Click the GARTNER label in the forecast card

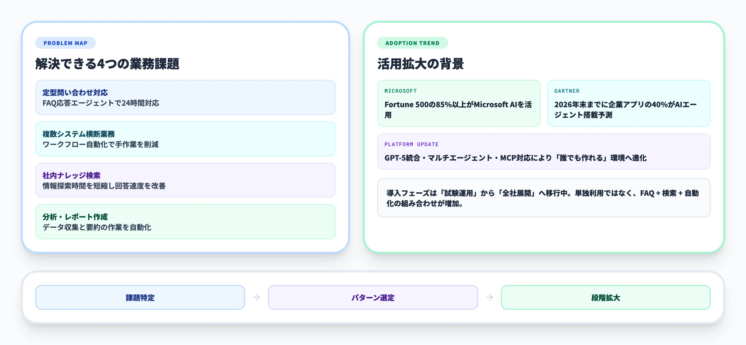[x=566, y=91]
